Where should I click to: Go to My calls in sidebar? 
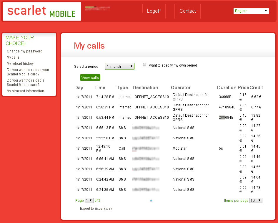(x=13, y=57)
